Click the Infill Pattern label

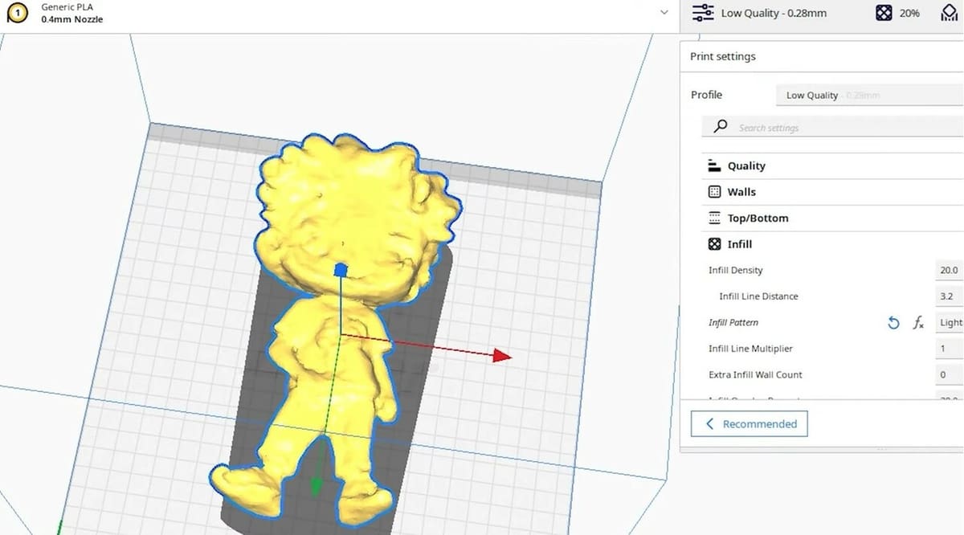733,322
